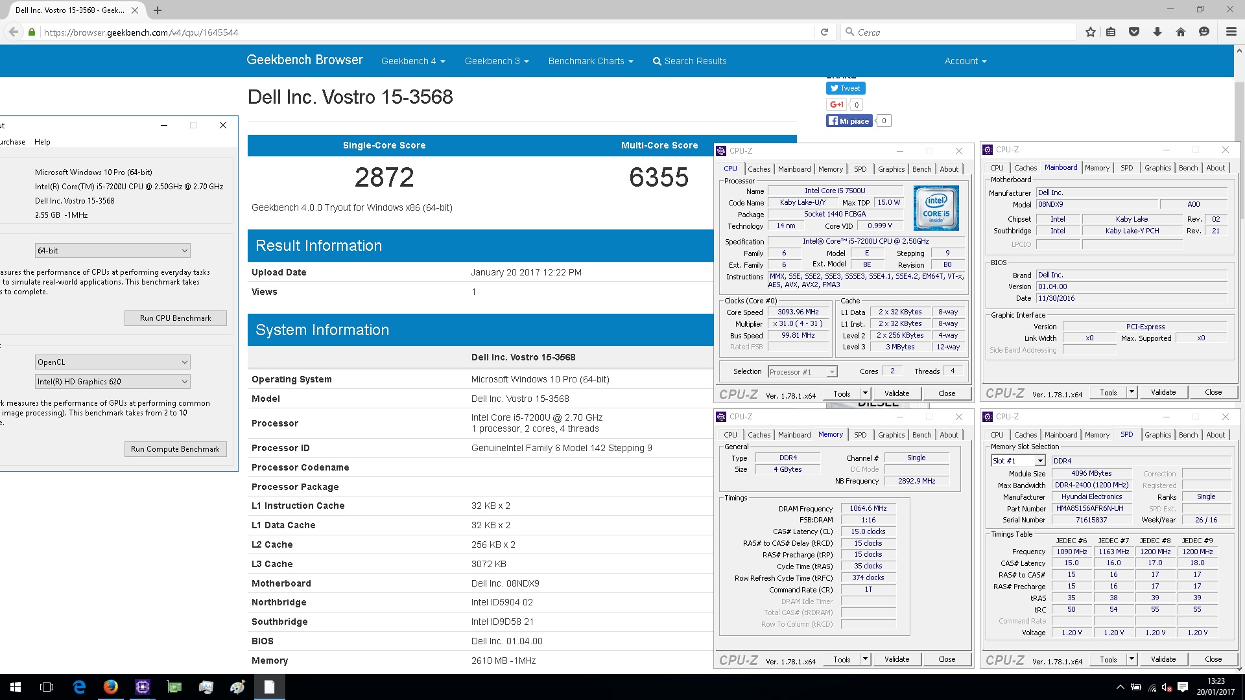Bookmark this page with the star icon
Viewport: 1245px width, 700px height.
[x=1091, y=32]
